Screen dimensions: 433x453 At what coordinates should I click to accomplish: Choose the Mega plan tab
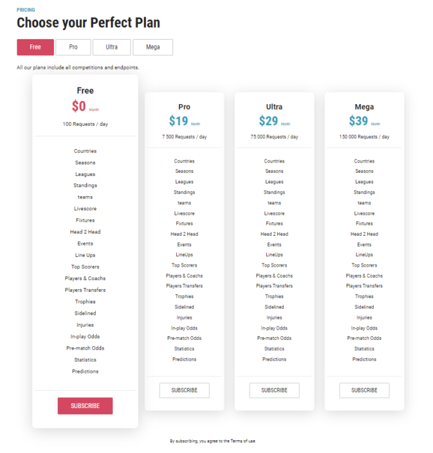pos(153,47)
